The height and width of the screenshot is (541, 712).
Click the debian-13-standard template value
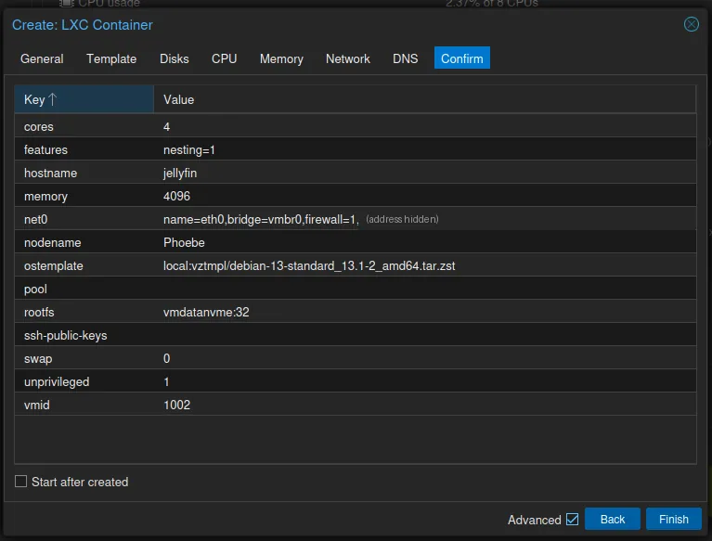[309, 265]
